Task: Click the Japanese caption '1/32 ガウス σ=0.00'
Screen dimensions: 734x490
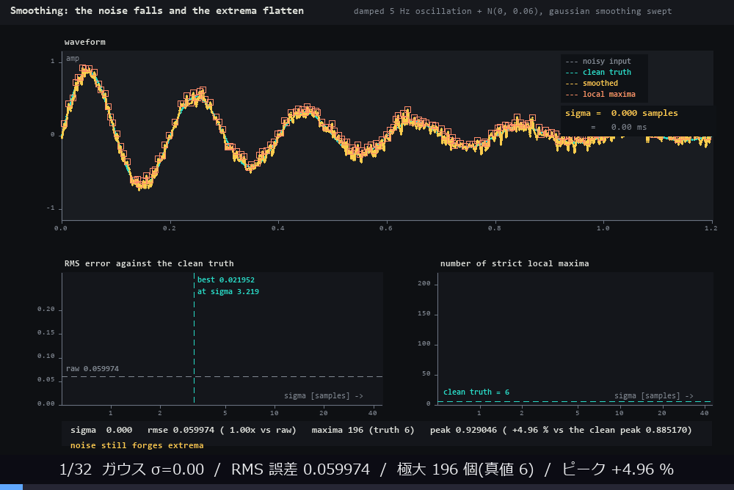Action: coord(131,469)
